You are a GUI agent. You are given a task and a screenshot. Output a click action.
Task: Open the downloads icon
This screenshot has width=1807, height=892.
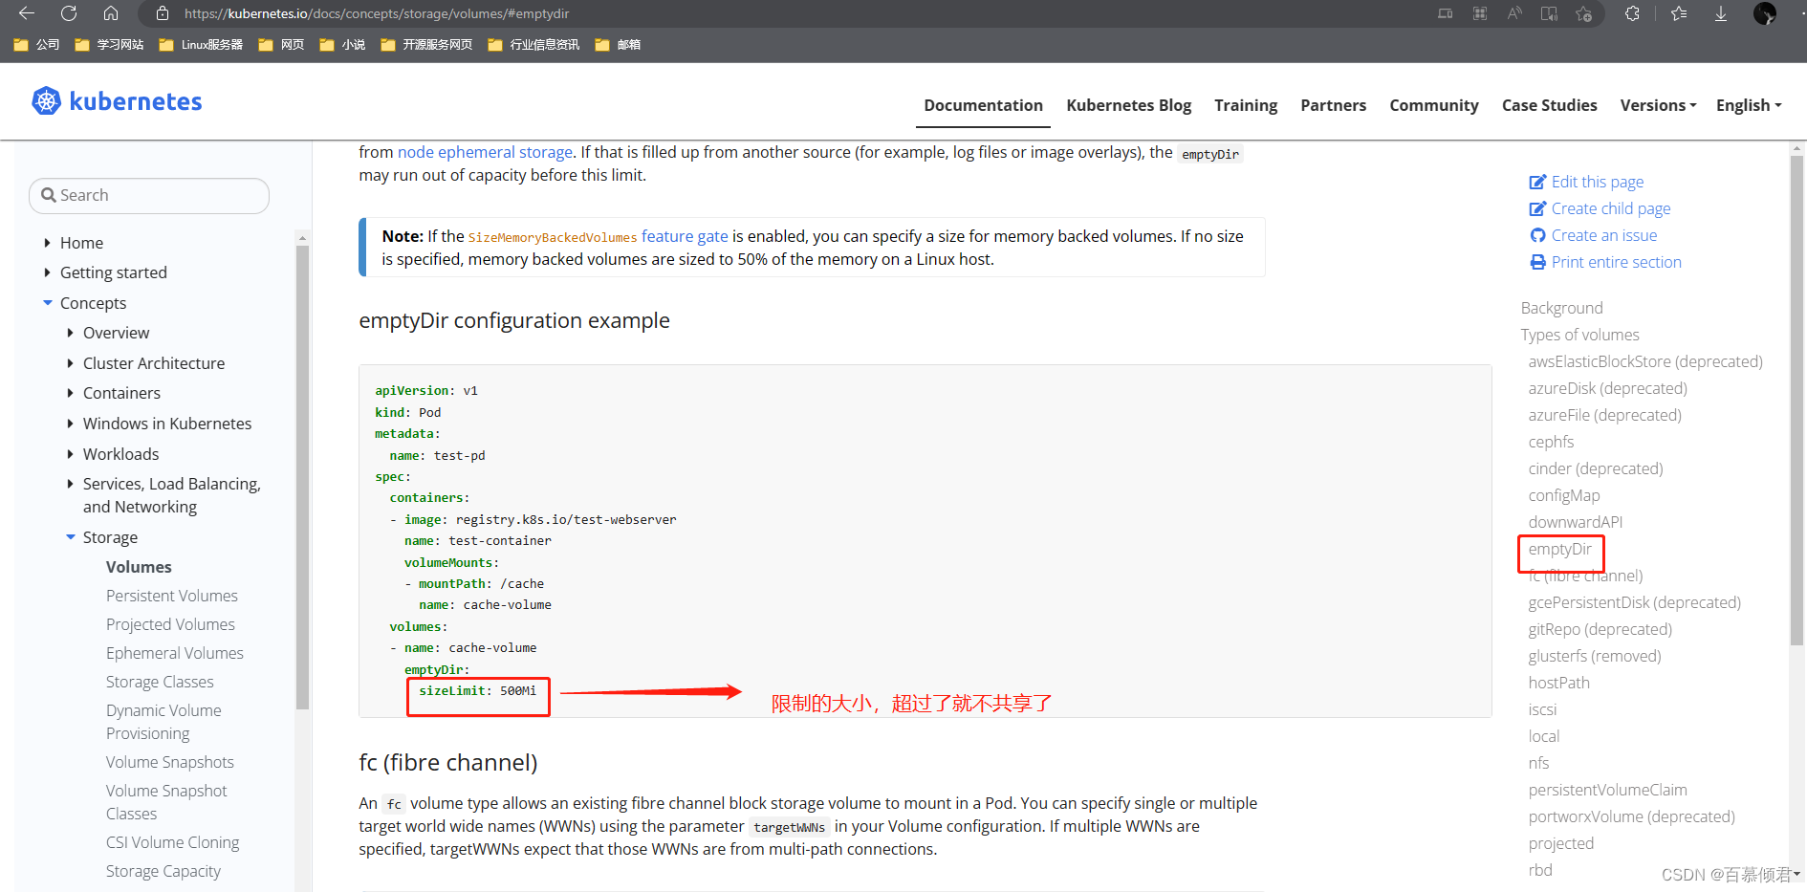tap(1721, 13)
